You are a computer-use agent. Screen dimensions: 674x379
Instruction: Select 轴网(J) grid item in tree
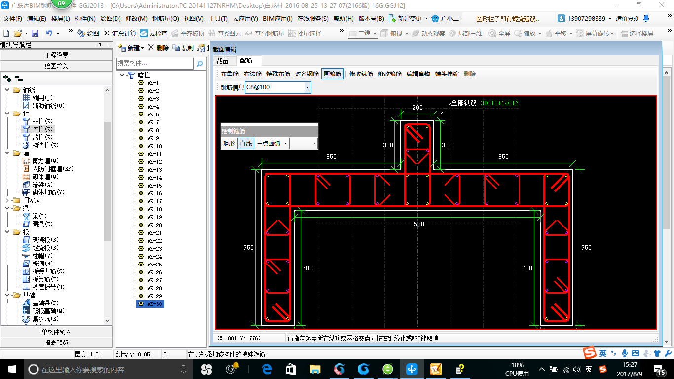click(37, 98)
